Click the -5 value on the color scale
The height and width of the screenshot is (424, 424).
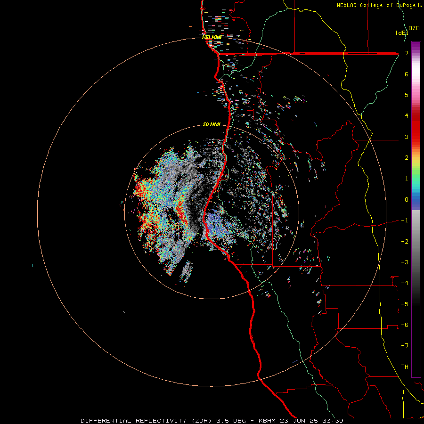point(405,304)
